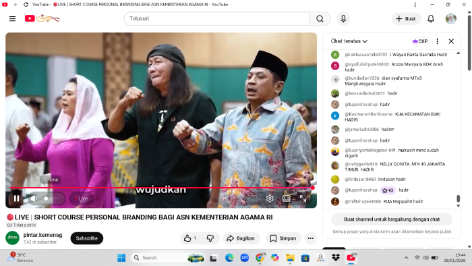
Task: Click @lindasari8460 yellow avatar
Action: 334,179
